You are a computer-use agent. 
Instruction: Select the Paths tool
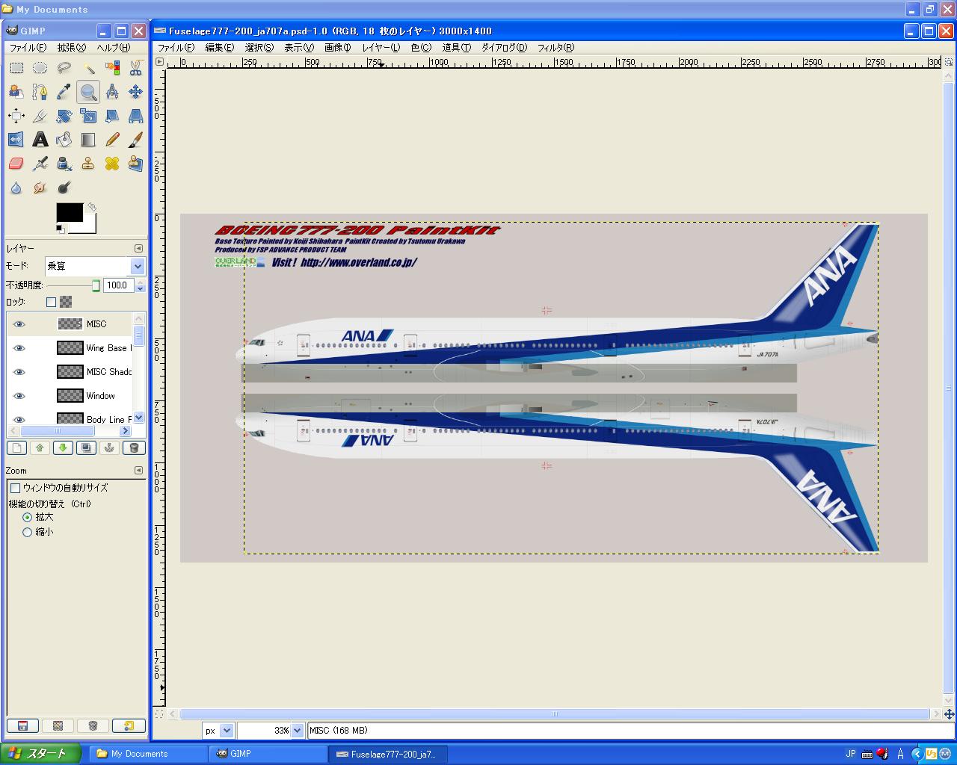40,92
